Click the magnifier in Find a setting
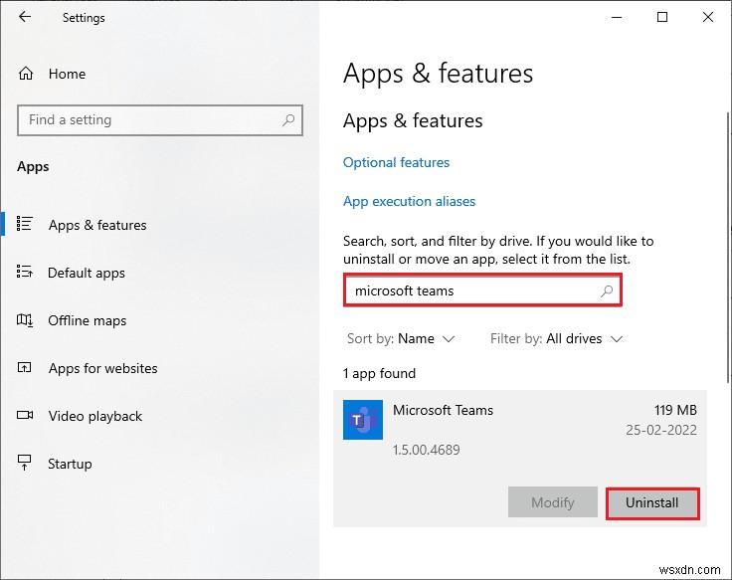This screenshot has width=732, height=580. click(288, 120)
